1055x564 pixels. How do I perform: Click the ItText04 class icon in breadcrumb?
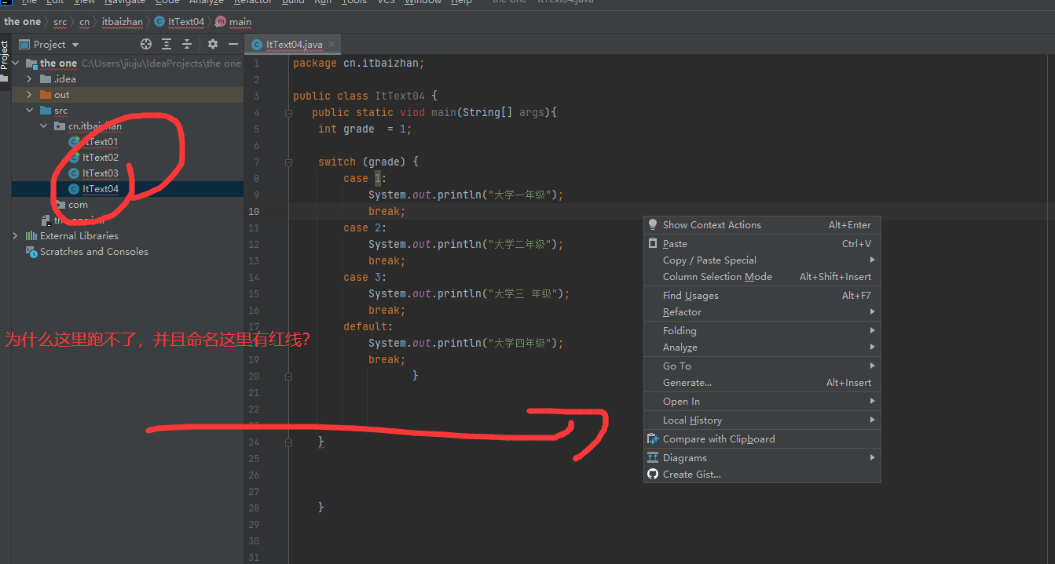point(159,22)
